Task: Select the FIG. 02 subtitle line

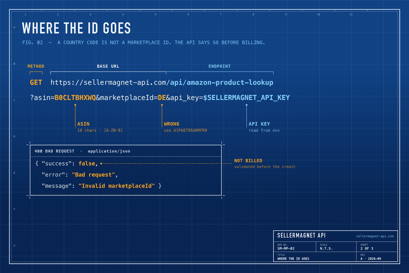Action: tap(144, 42)
